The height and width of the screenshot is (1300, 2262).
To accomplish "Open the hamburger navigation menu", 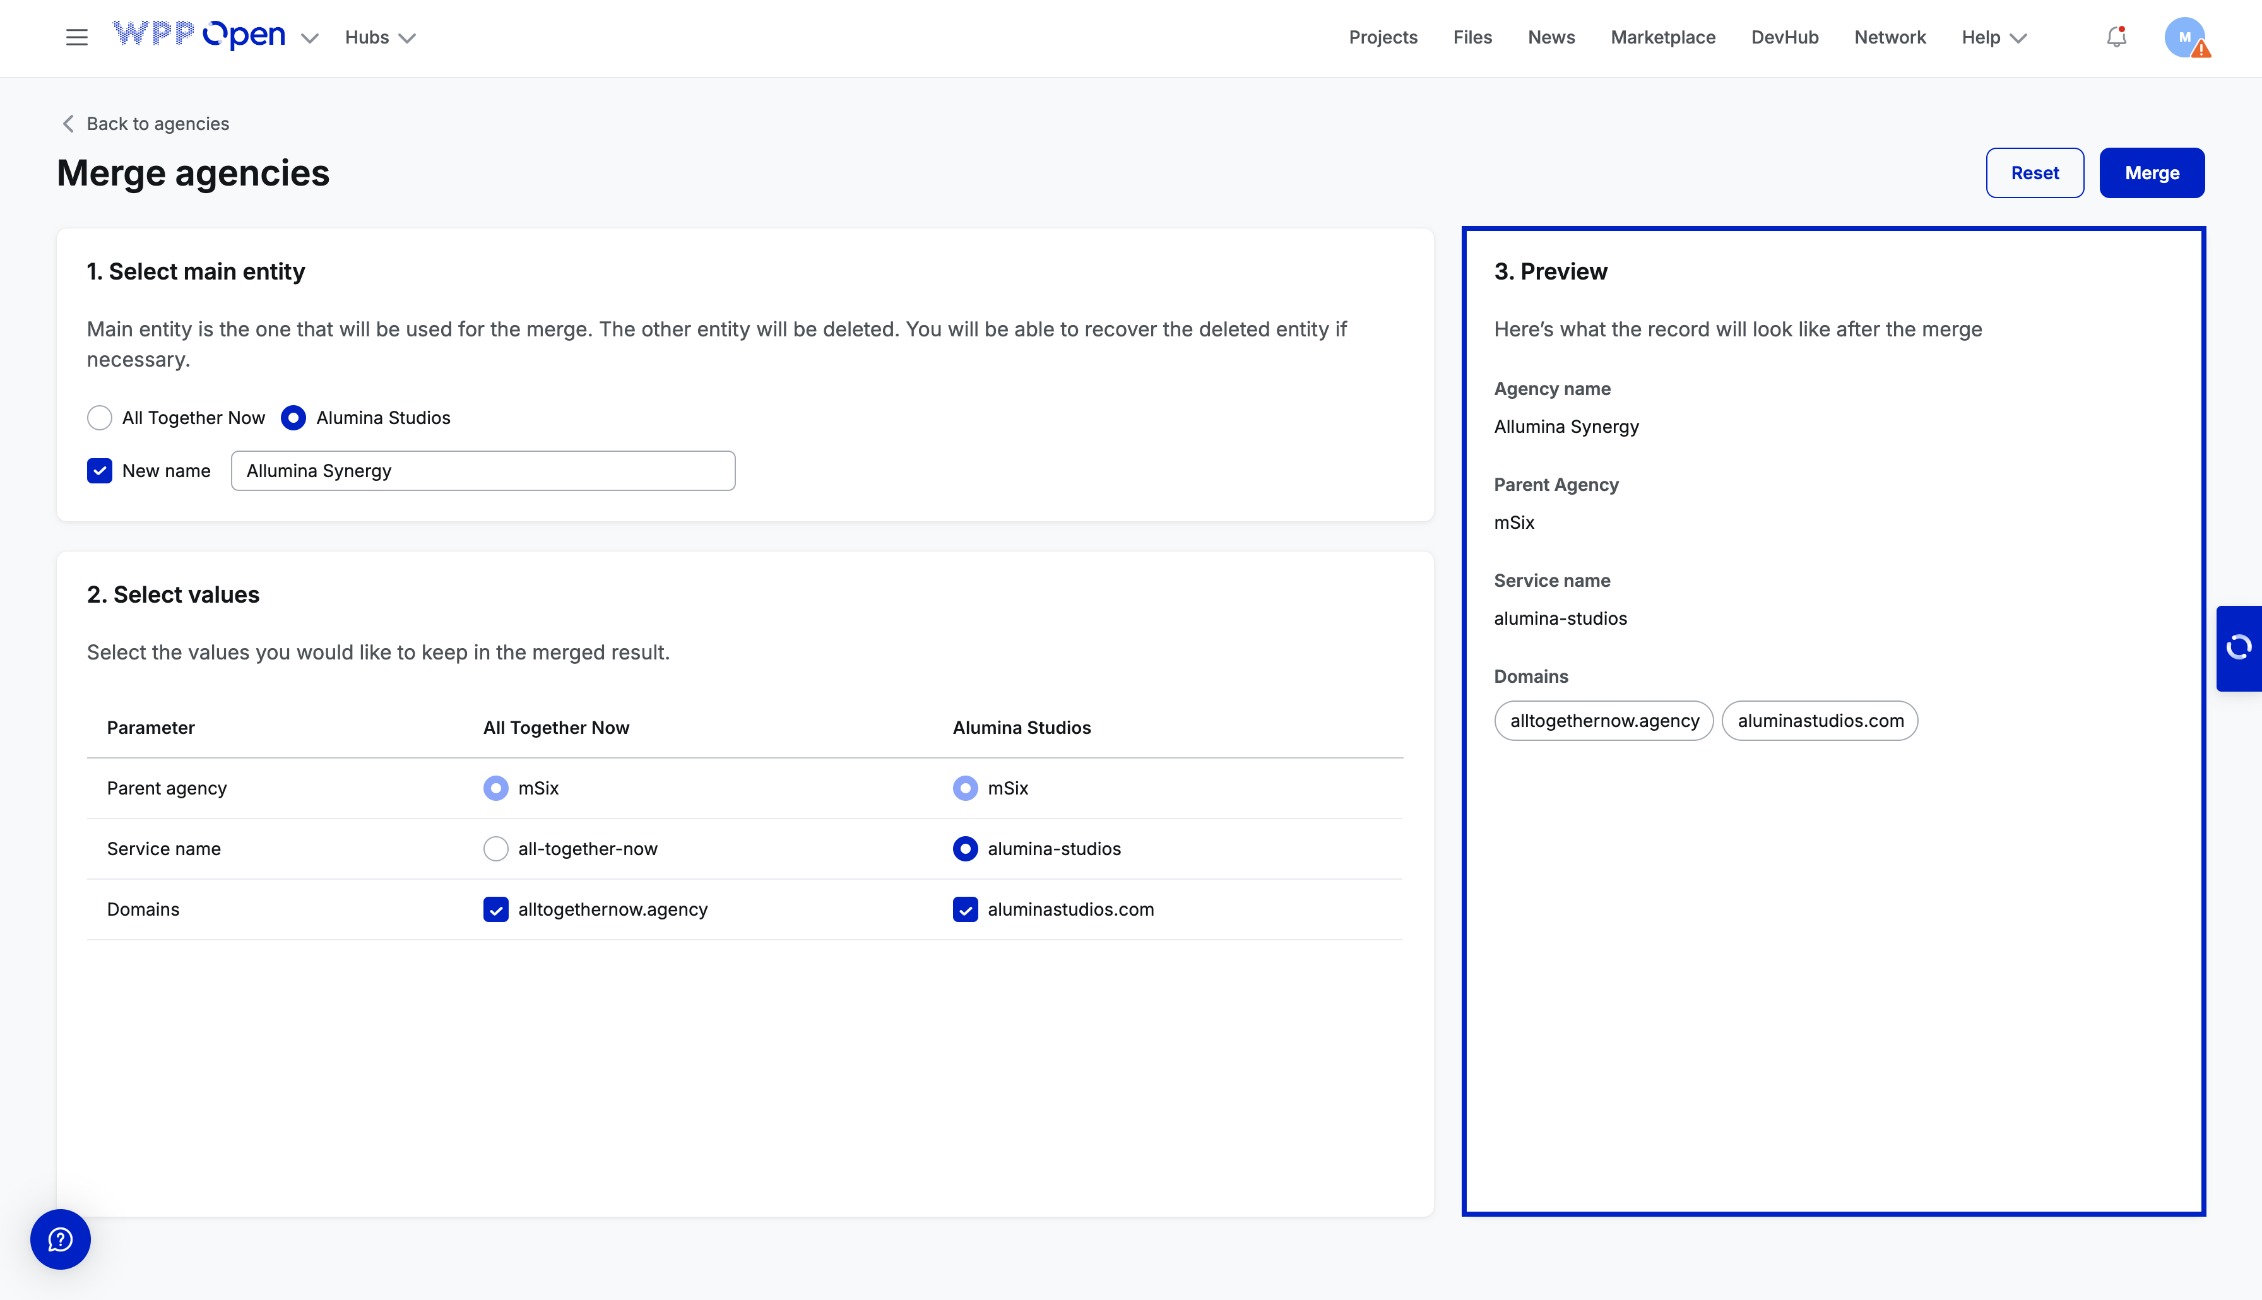I will (77, 37).
